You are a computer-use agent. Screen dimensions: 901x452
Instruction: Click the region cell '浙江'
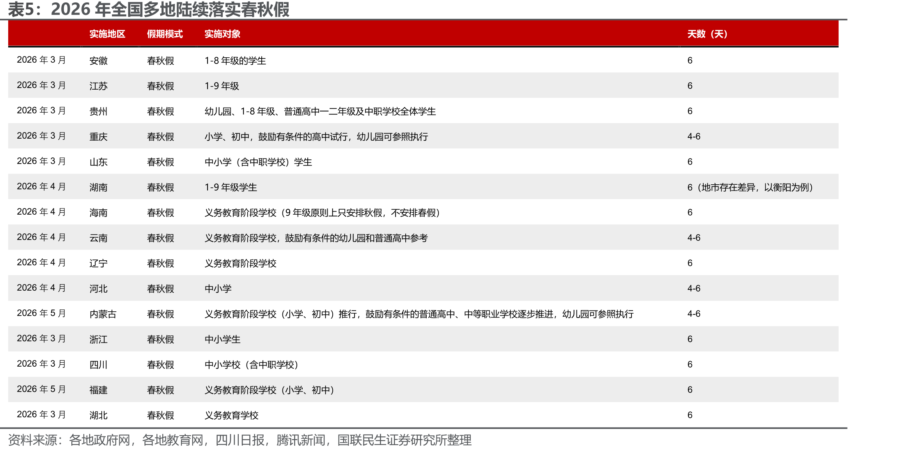[x=98, y=339]
